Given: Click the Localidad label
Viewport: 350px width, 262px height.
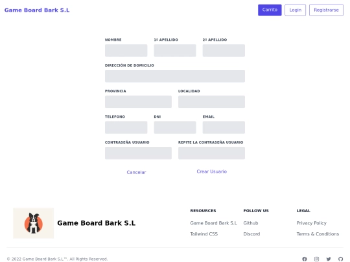Looking at the screenshot, I should tap(189, 91).
